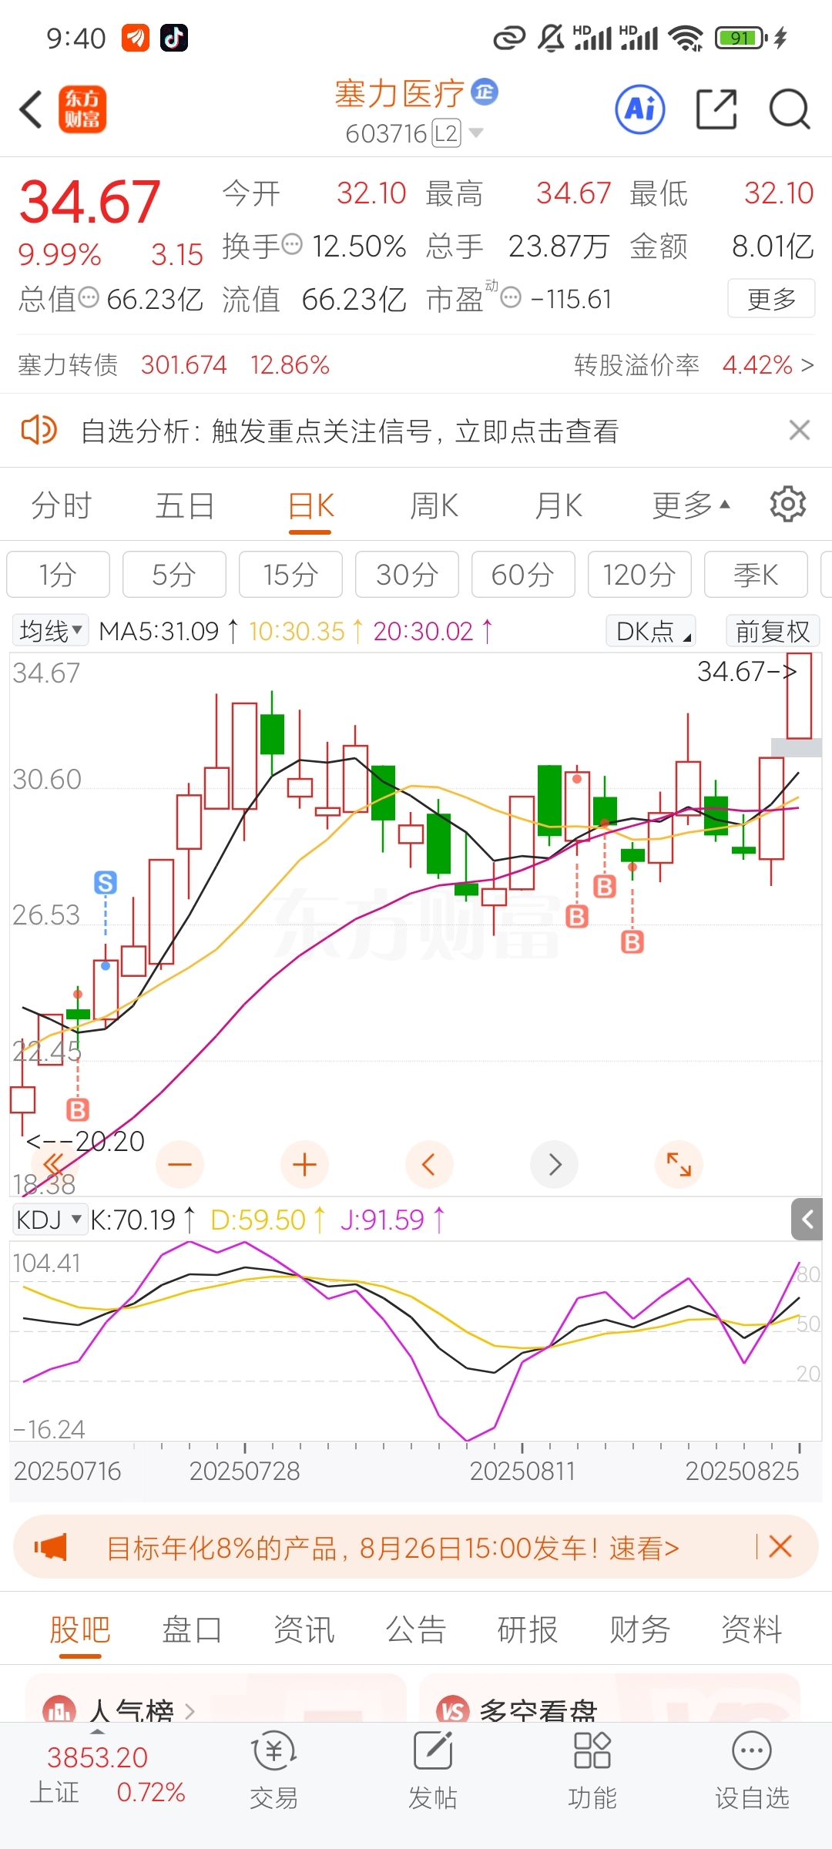Image resolution: width=832 pixels, height=1849 pixels.
Task: Tap 设自选 add-to-watchlist icon
Action: tap(752, 1770)
